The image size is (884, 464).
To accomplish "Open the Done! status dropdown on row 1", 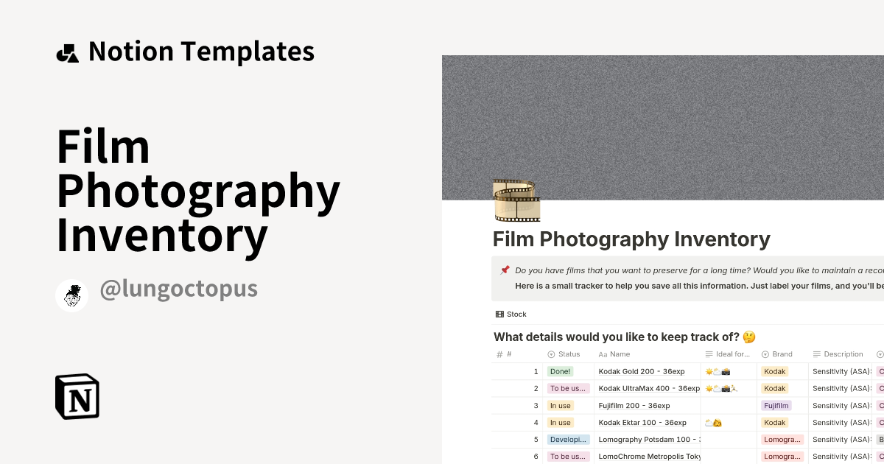I will click(560, 371).
